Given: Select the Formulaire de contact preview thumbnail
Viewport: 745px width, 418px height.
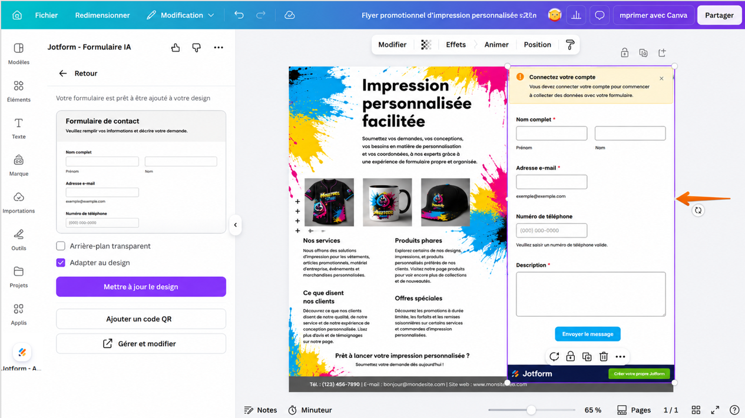Looking at the screenshot, I should pyautogui.click(x=141, y=172).
